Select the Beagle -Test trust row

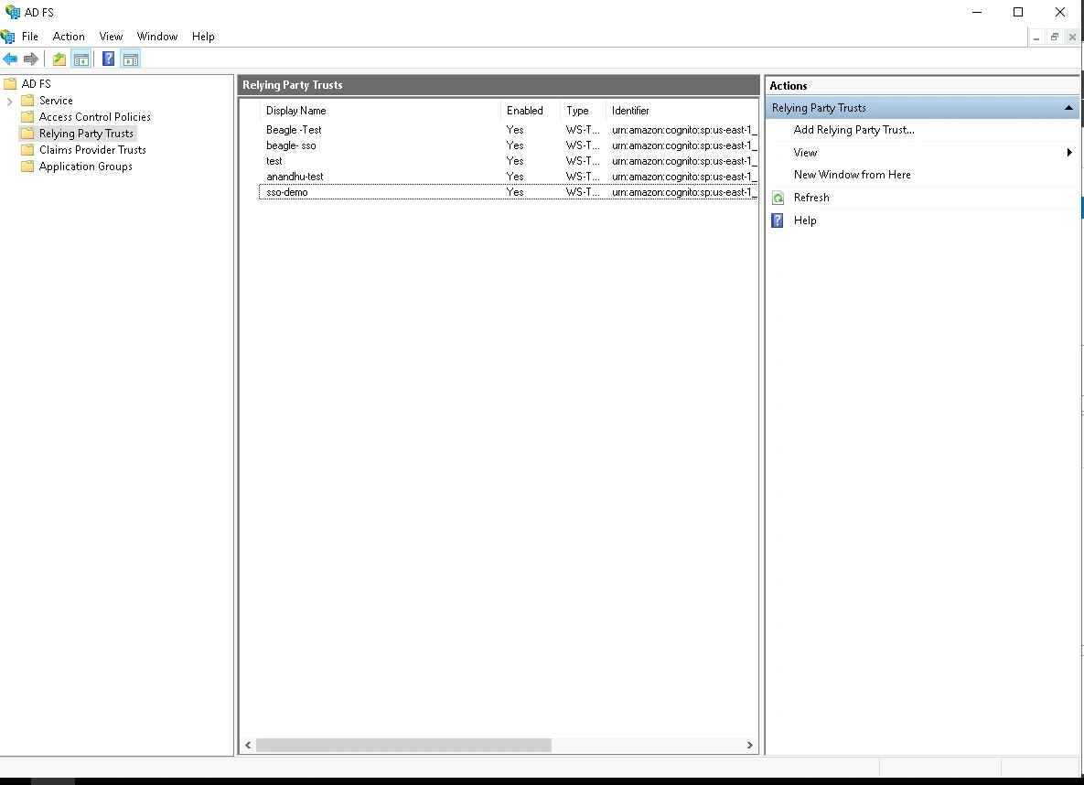[x=508, y=130]
